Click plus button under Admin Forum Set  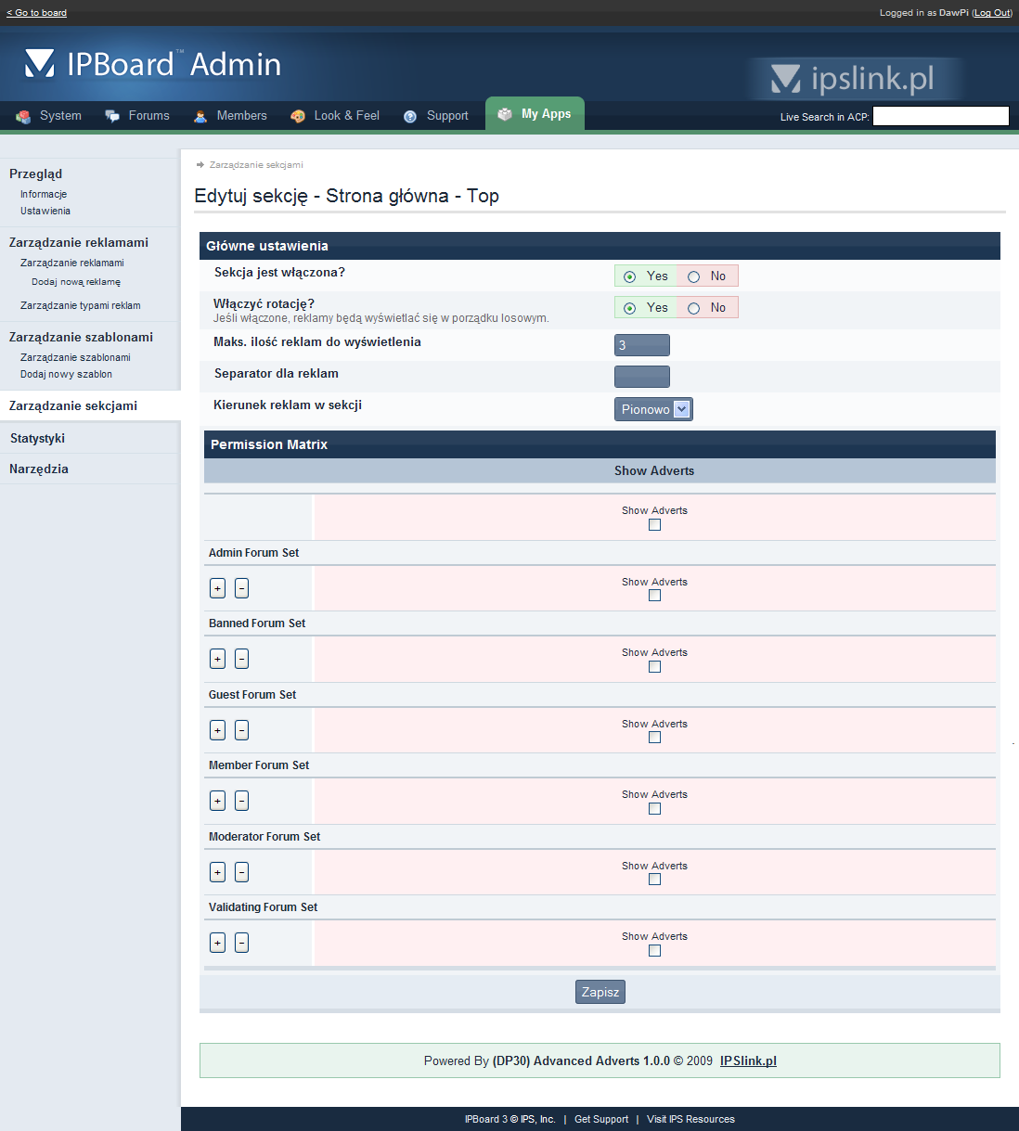(x=217, y=588)
